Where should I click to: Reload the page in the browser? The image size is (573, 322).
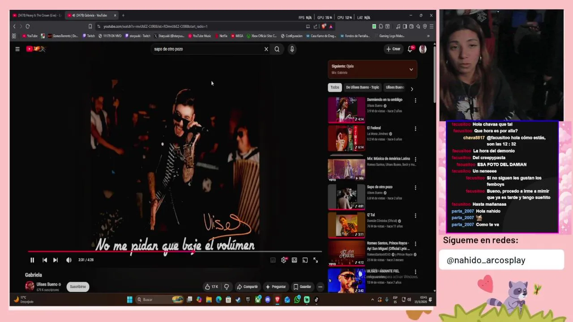[28, 26]
